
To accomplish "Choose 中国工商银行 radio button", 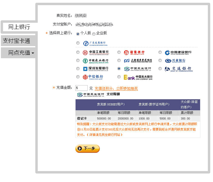I will pos(78,52).
